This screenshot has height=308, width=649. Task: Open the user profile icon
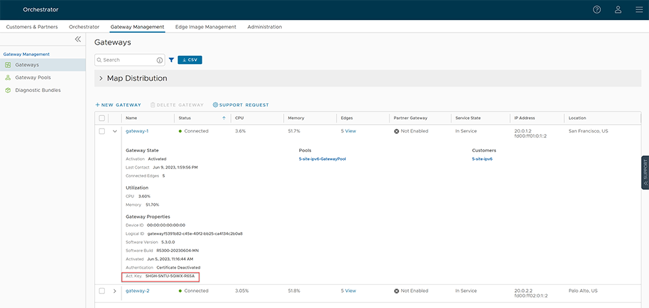click(x=618, y=10)
